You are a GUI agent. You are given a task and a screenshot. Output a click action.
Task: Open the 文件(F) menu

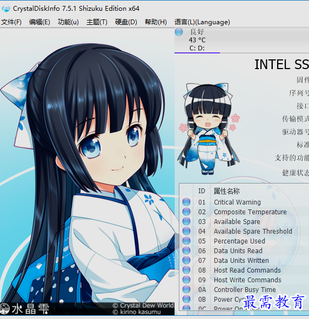[x=11, y=22]
